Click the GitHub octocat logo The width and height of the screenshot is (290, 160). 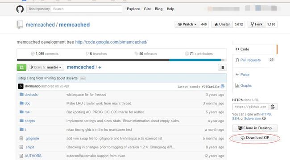pos(20,9)
